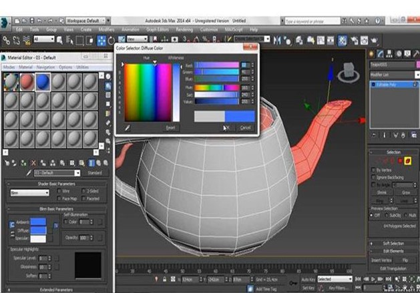Select the blue material sample sphere
Viewport: 420px width, 293px height.
(44, 81)
